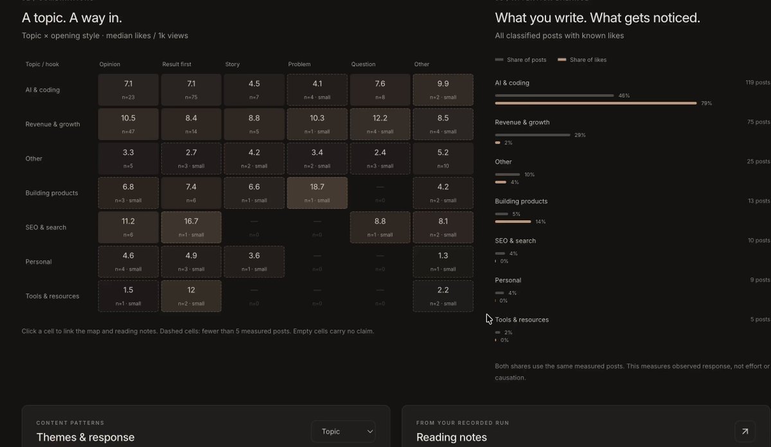This screenshot has height=447, width=771.
Task: Click the Result first column header
Action: point(177,64)
